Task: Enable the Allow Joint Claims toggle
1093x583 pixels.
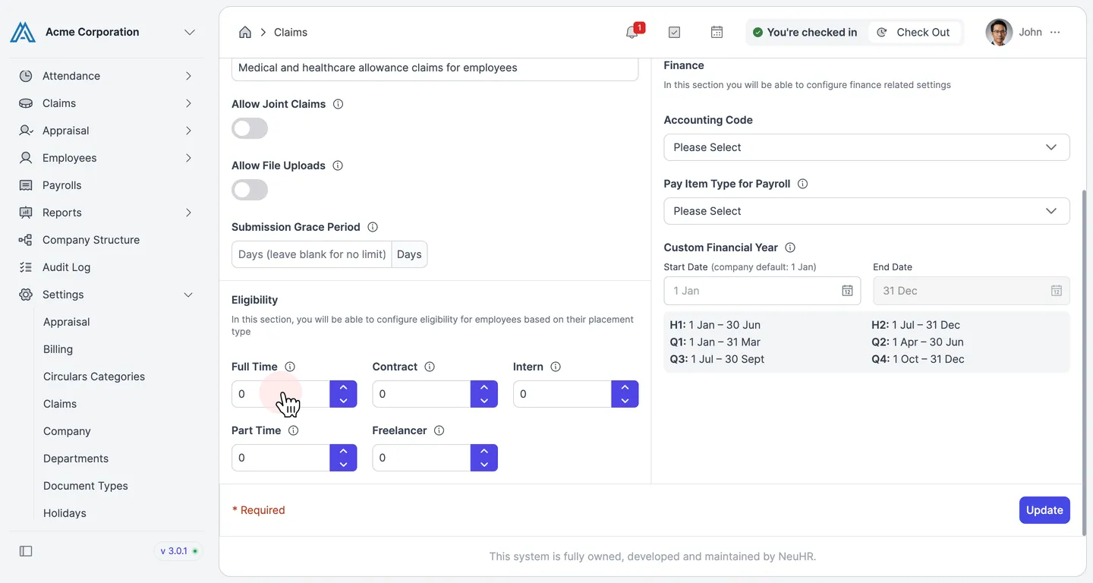Action: 250,128
